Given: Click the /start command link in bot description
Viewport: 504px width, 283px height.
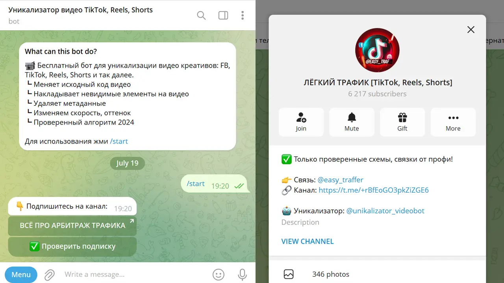Looking at the screenshot, I should coord(119,141).
